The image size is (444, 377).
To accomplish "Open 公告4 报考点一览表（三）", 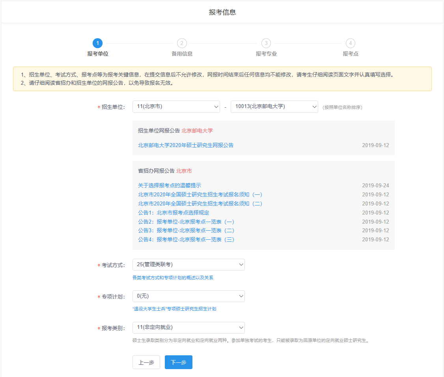I will 186,239.
